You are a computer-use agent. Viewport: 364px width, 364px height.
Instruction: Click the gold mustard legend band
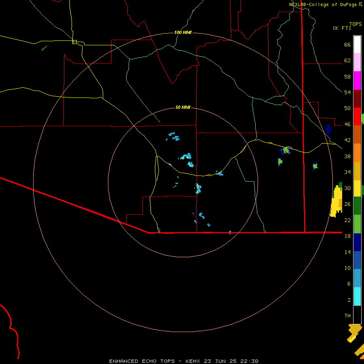point(357,171)
